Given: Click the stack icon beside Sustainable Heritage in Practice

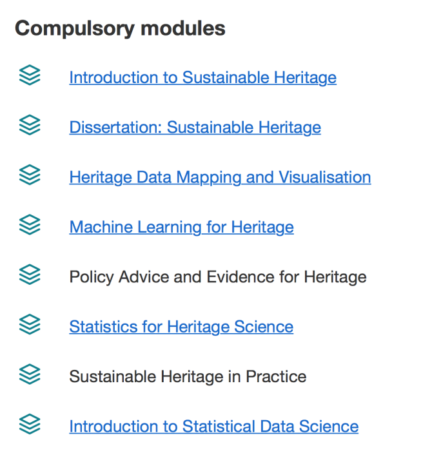Looking at the screenshot, I should tap(30, 374).
